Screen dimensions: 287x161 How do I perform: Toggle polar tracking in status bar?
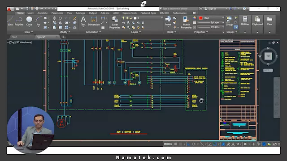pos(194,144)
